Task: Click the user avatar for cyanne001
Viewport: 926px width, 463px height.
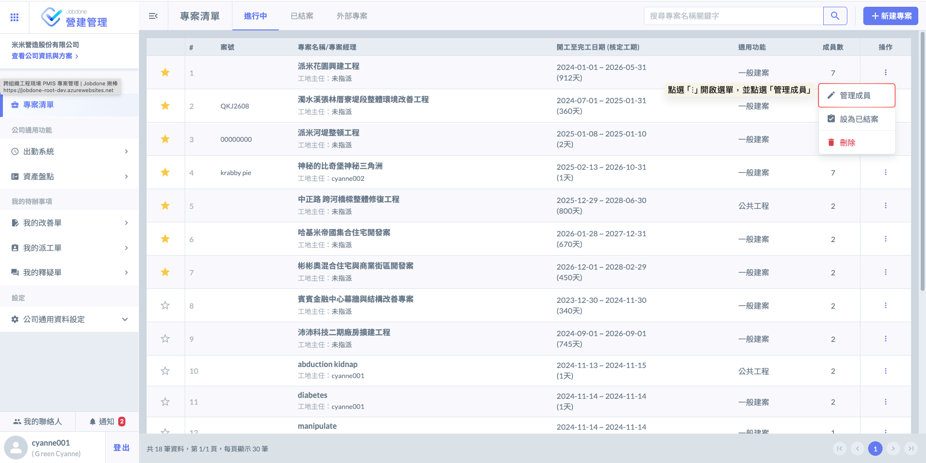Action: 16,448
